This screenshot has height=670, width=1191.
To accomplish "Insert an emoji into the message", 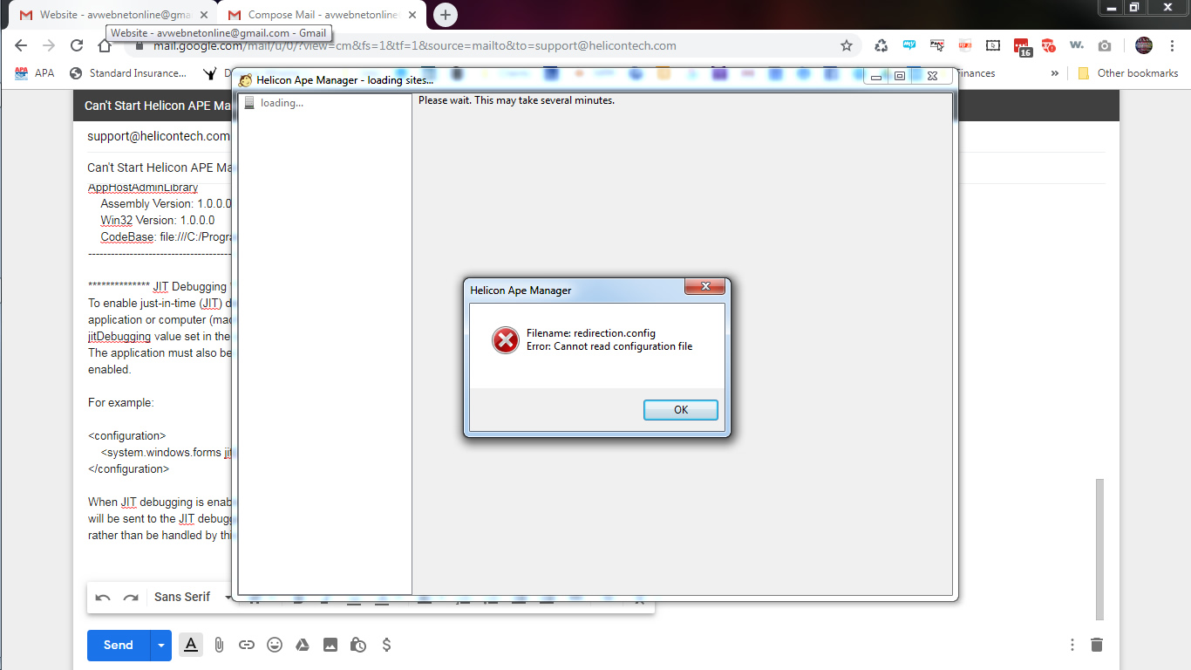I will point(275,645).
